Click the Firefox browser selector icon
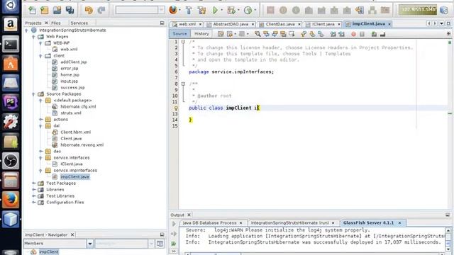Image resolution: width=454 pixels, height=255 pixels. point(173,10)
